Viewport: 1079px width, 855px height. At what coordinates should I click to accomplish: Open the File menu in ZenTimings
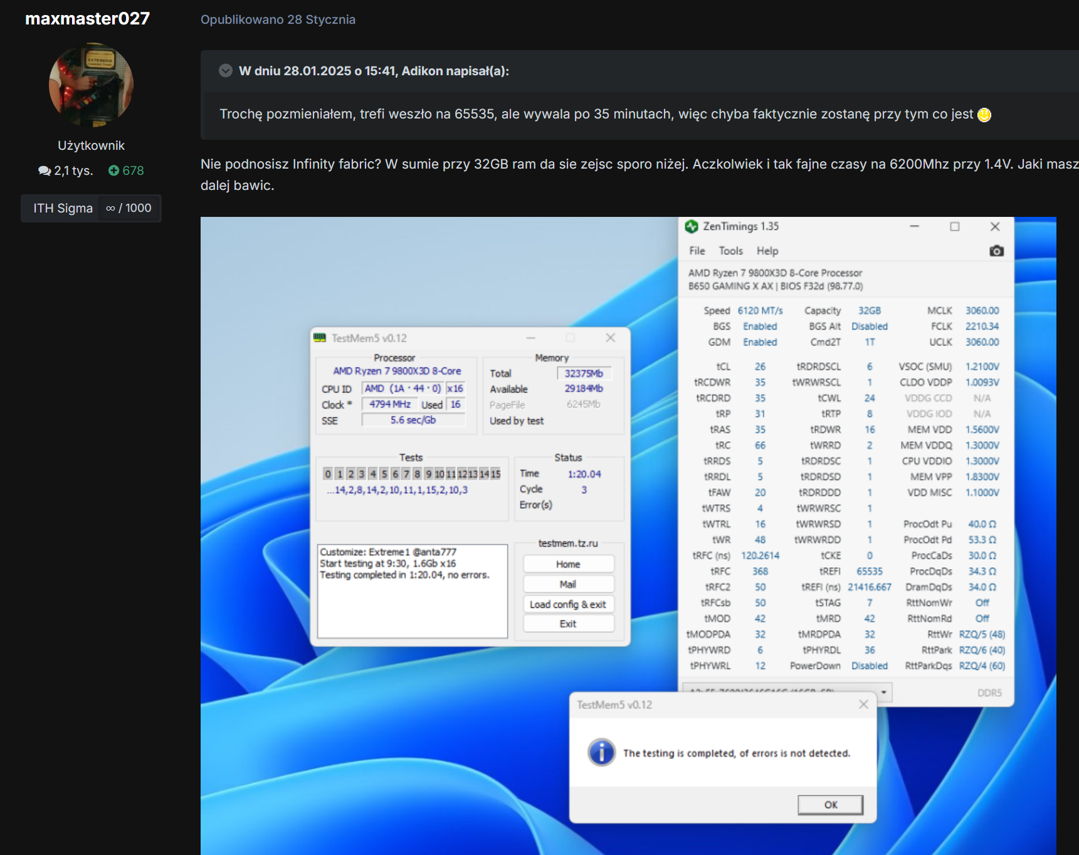click(697, 251)
